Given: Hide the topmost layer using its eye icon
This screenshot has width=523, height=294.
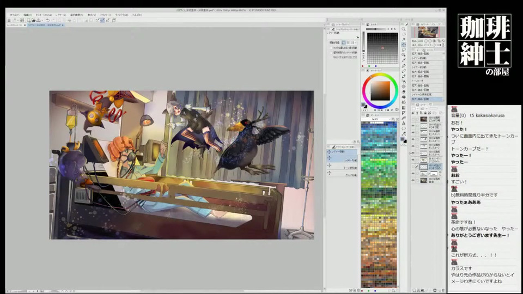Looking at the screenshot, I should [413, 119].
